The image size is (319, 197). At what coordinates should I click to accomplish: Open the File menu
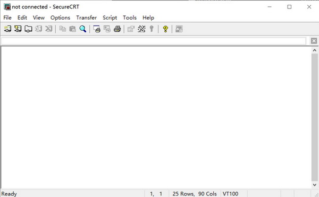click(7, 17)
